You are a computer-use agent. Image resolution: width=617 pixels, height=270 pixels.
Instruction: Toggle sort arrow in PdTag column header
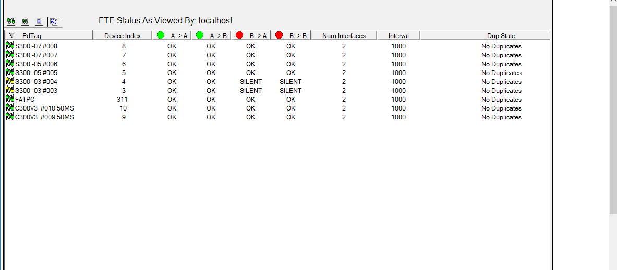point(12,35)
